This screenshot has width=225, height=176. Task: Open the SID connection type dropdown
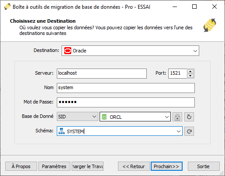[77, 117]
